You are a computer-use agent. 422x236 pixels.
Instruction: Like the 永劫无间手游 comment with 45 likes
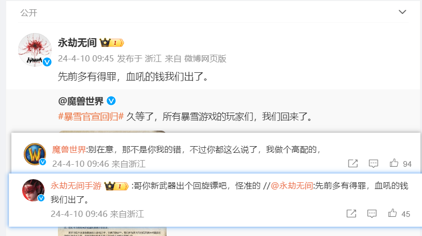[392, 213]
